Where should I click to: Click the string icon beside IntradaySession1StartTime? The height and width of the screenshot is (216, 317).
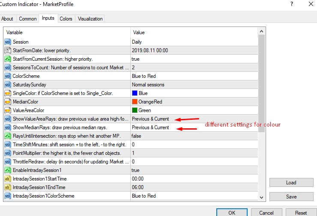pyautogui.click(x=7, y=179)
